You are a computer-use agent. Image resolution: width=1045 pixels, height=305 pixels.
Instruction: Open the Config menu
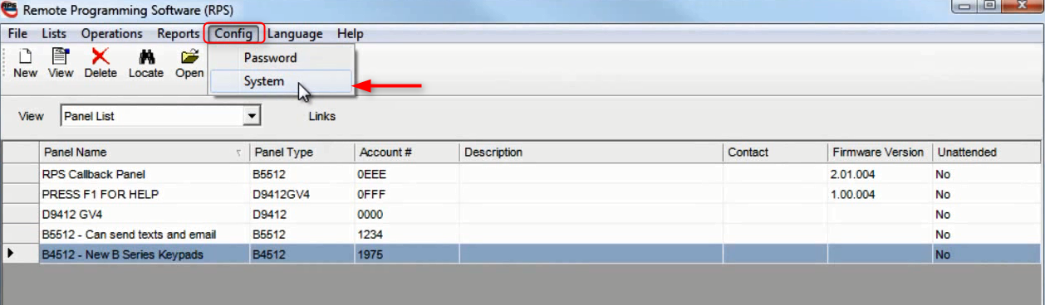point(233,34)
